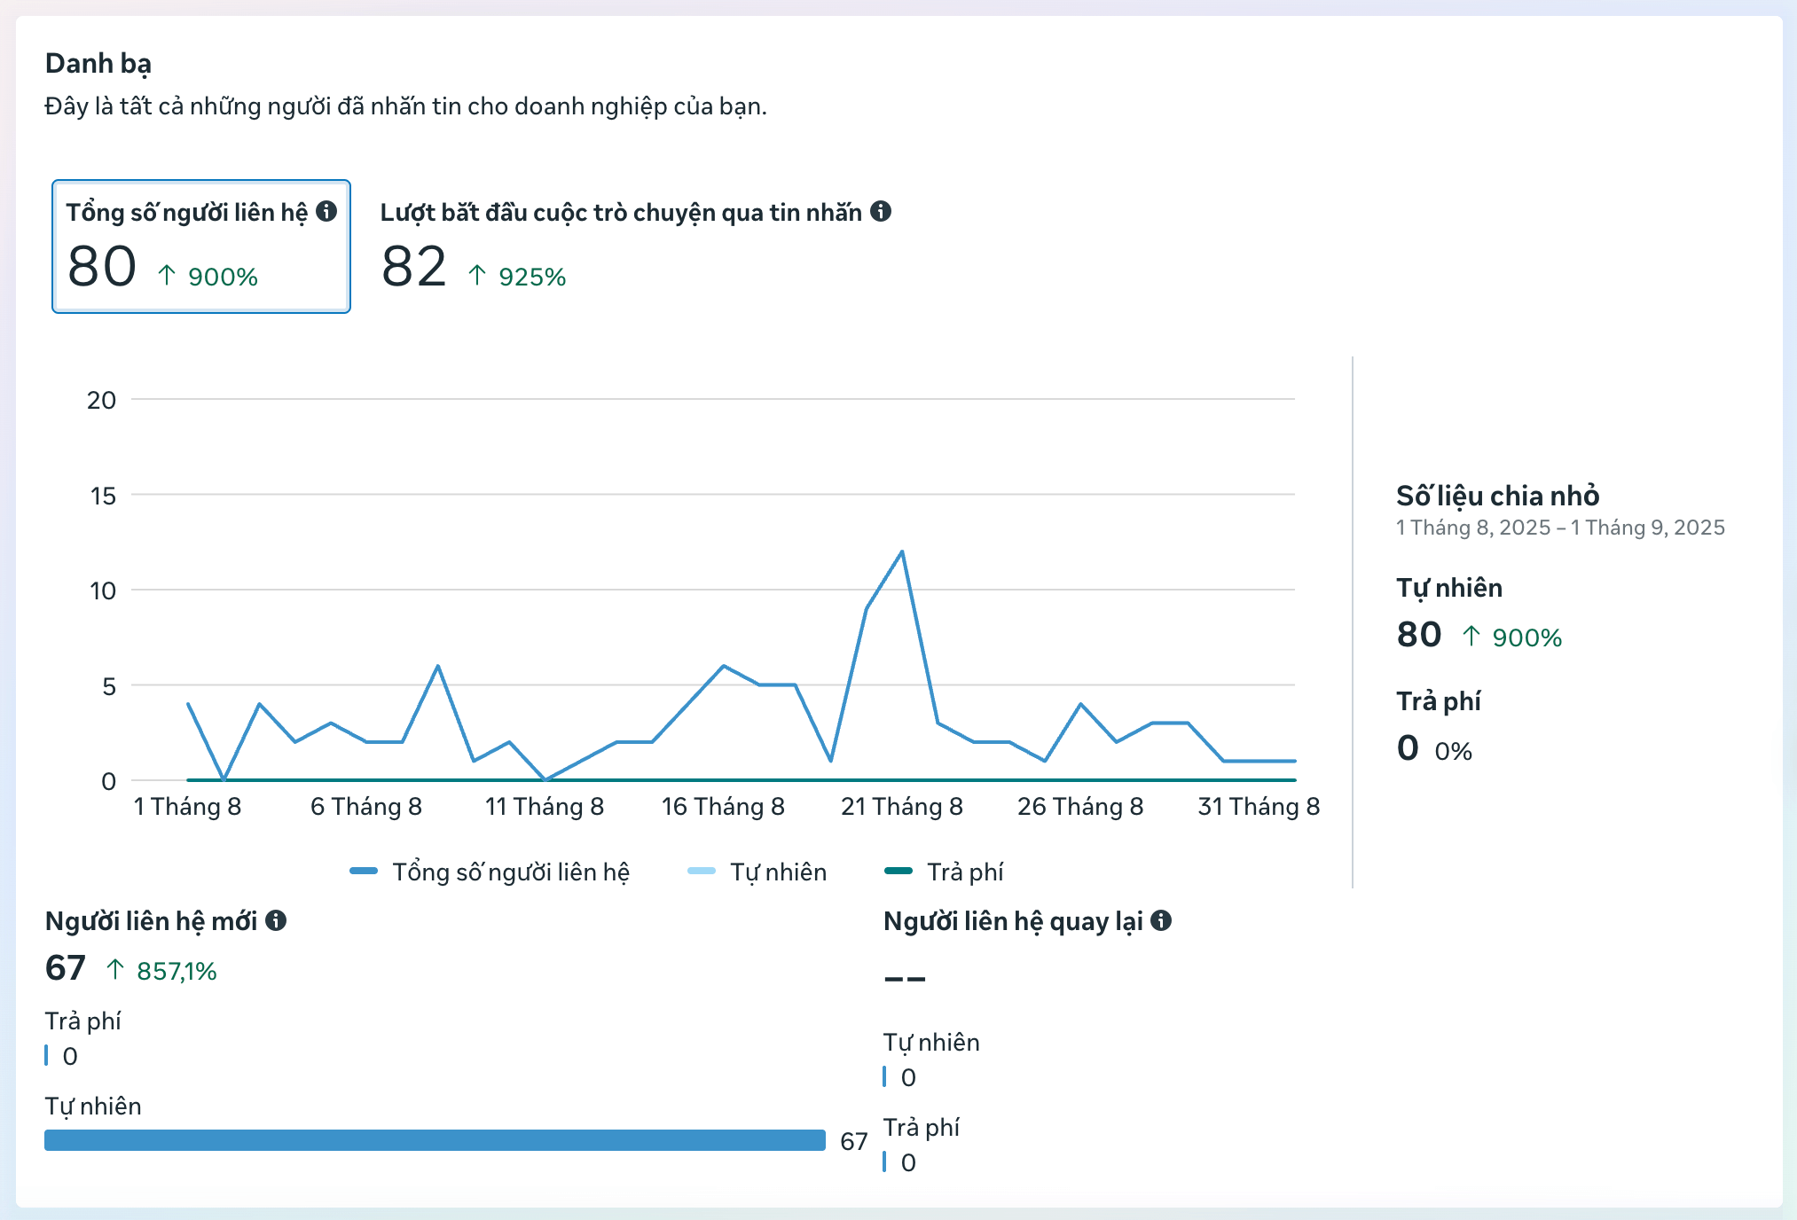
Task: Click the Tự nhiên blue bar showing 67
Action: pos(435,1140)
